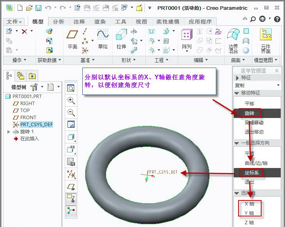Click the model tree settings hammer icon
The height and width of the screenshot is (227, 285).
point(34,87)
